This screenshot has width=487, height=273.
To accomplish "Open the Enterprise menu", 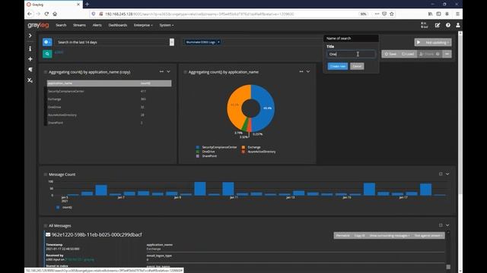I will click(x=143, y=25).
